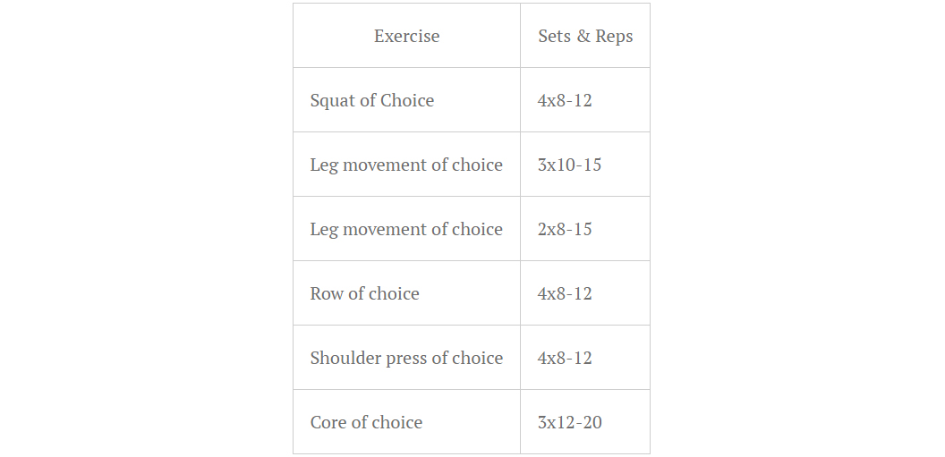Screen dimensions: 945x457
Task: Select the Shoulder press of choice cell
Action: [406, 358]
